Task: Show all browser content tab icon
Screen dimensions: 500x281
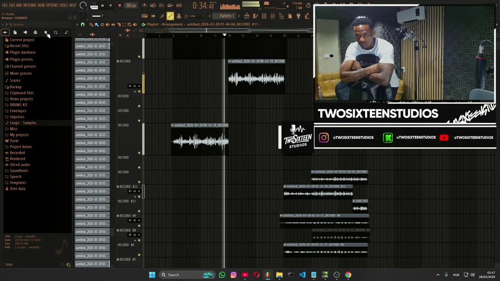Action: tap(5, 32)
